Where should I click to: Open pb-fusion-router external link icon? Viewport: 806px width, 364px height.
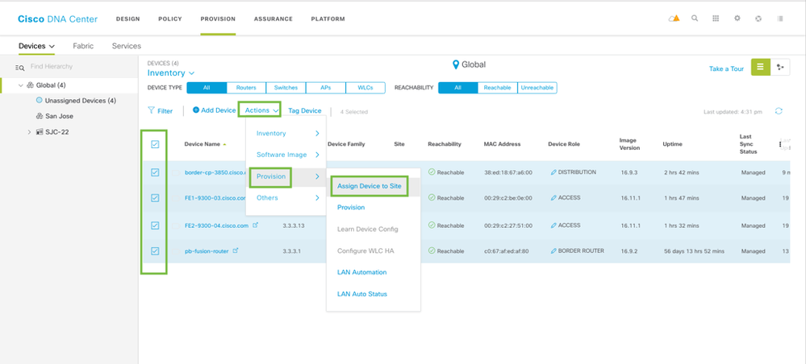click(x=236, y=251)
